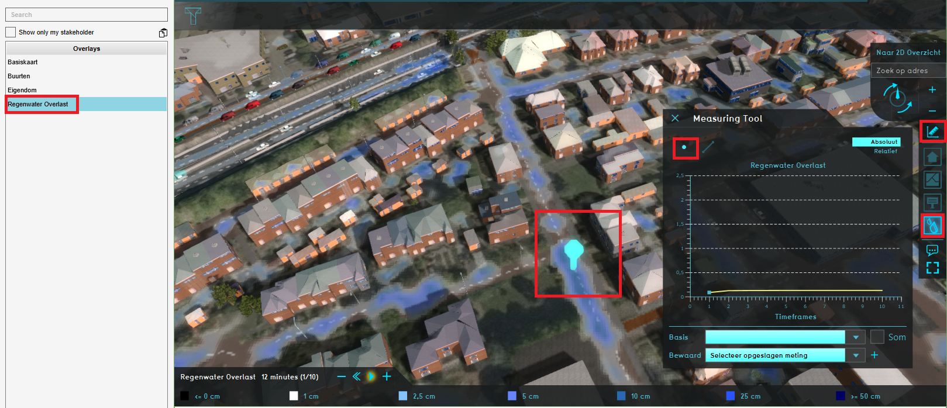Play the Regenwater Overlast timeframe animation
Image resolution: width=947 pixels, height=408 pixels.
click(x=371, y=377)
